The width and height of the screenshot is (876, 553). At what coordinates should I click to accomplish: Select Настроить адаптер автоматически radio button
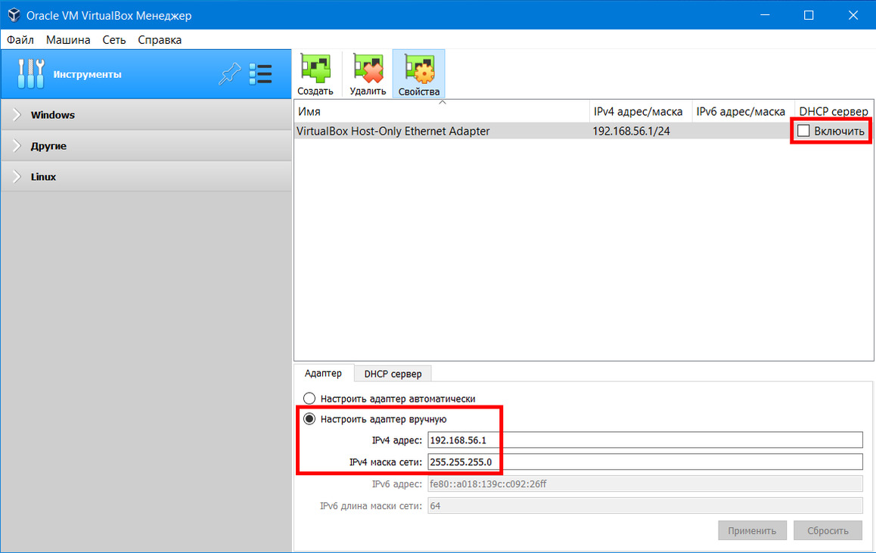[309, 398]
